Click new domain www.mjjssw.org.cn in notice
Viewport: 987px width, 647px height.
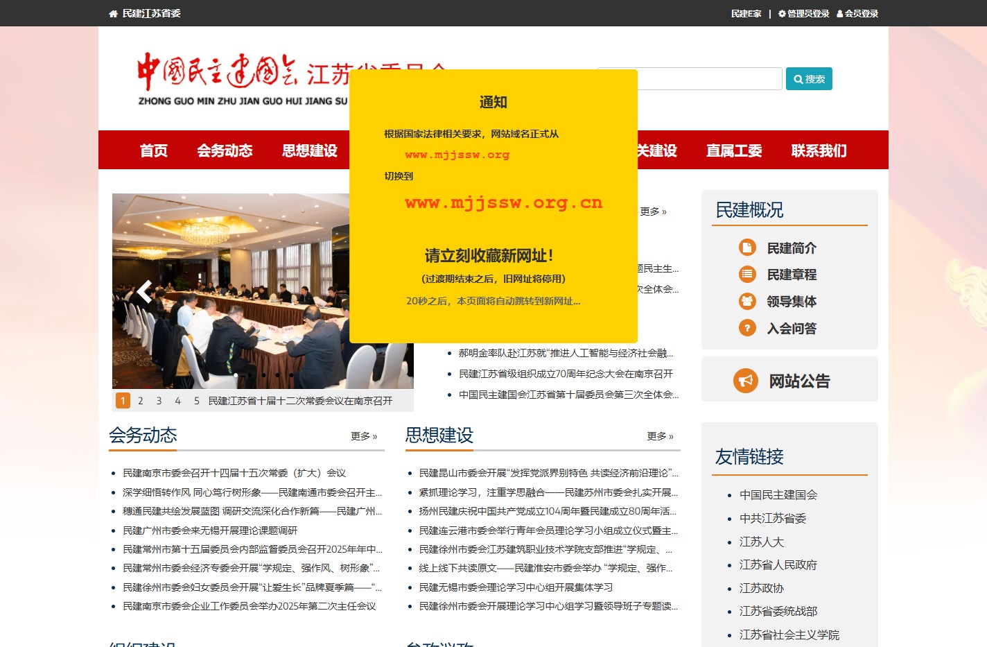click(x=504, y=203)
